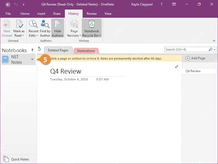The height and width of the screenshot is (164, 218).
Task: Click the Q4 Review page title
Action: tap(66, 71)
